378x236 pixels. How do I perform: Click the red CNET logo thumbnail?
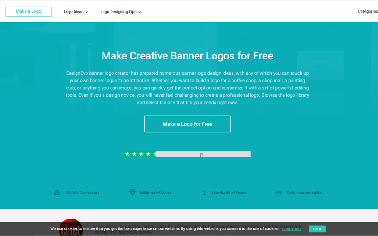click(x=70, y=227)
